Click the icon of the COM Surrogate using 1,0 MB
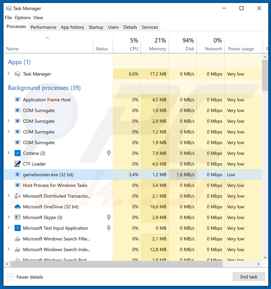The image size is (271, 289). pos(17,111)
